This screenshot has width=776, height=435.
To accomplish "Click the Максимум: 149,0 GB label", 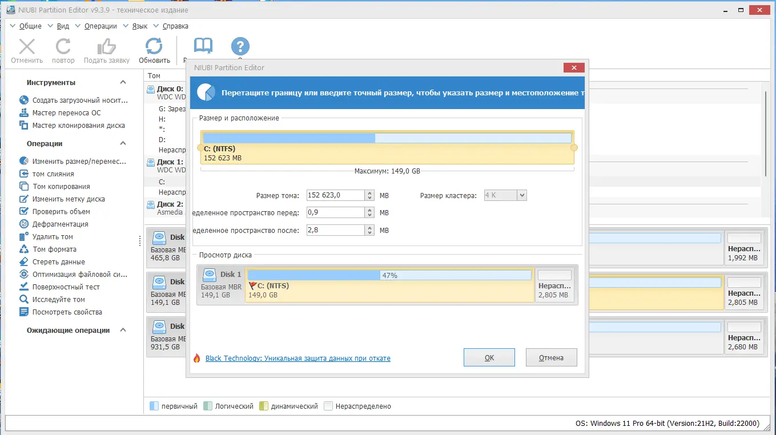I will (387, 171).
